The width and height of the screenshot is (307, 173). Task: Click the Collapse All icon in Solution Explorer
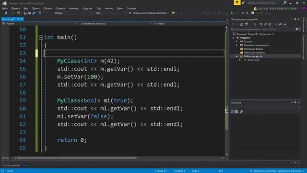pyautogui.click(x=265, y=24)
